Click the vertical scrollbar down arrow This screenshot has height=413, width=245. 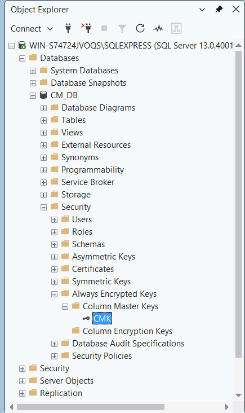pyautogui.click(x=238, y=395)
